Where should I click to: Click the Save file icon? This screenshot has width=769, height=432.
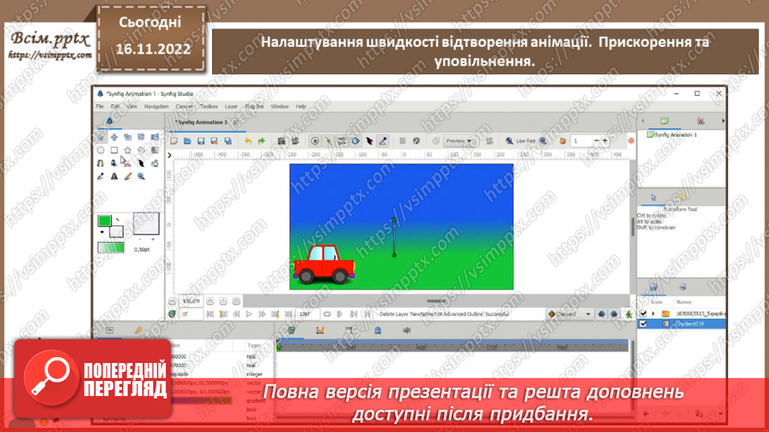point(201,141)
